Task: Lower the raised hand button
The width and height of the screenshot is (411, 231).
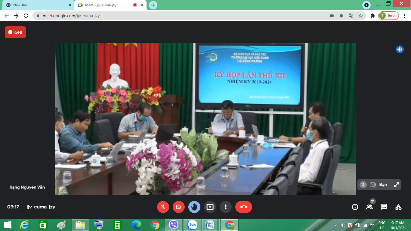Action: pyautogui.click(x=194, y=207)
